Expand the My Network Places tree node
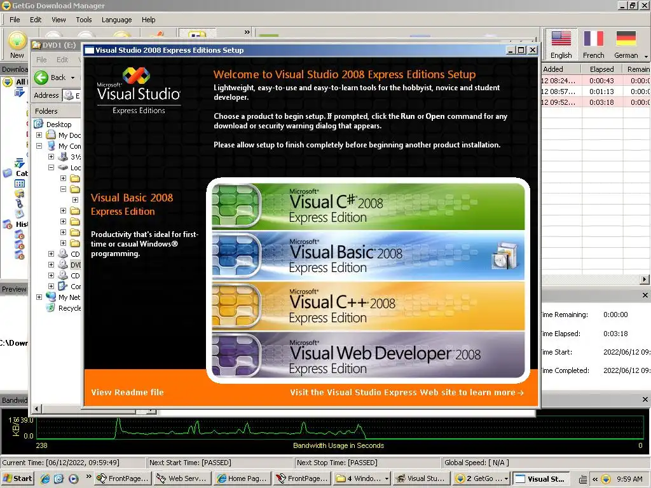 [39, 297]
